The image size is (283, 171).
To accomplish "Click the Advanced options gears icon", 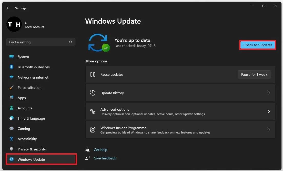I will click(93, 111).
